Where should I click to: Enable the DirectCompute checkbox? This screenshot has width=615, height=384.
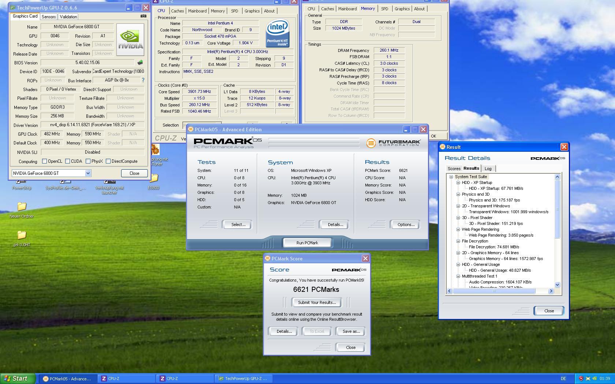(x=108, y=161)
